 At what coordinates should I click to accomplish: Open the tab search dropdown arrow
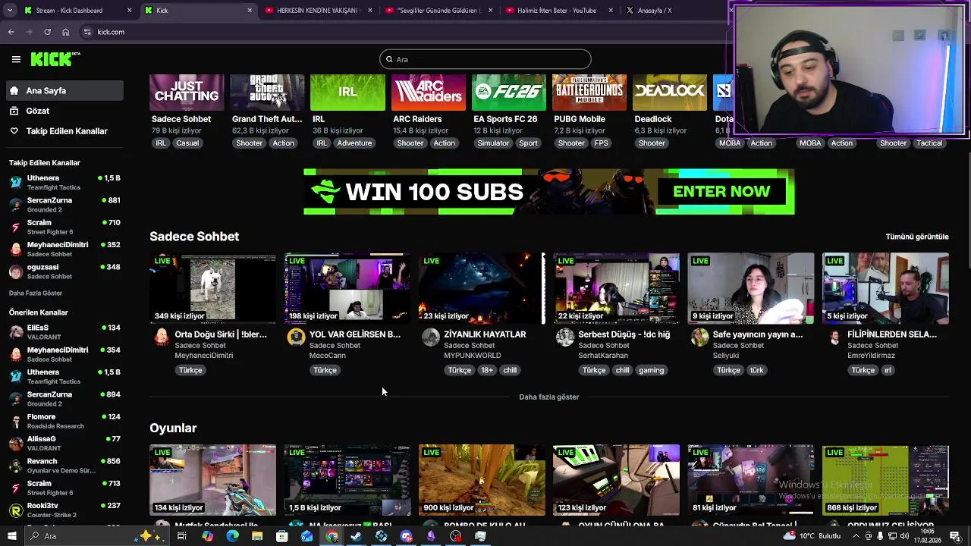point(8,11)
